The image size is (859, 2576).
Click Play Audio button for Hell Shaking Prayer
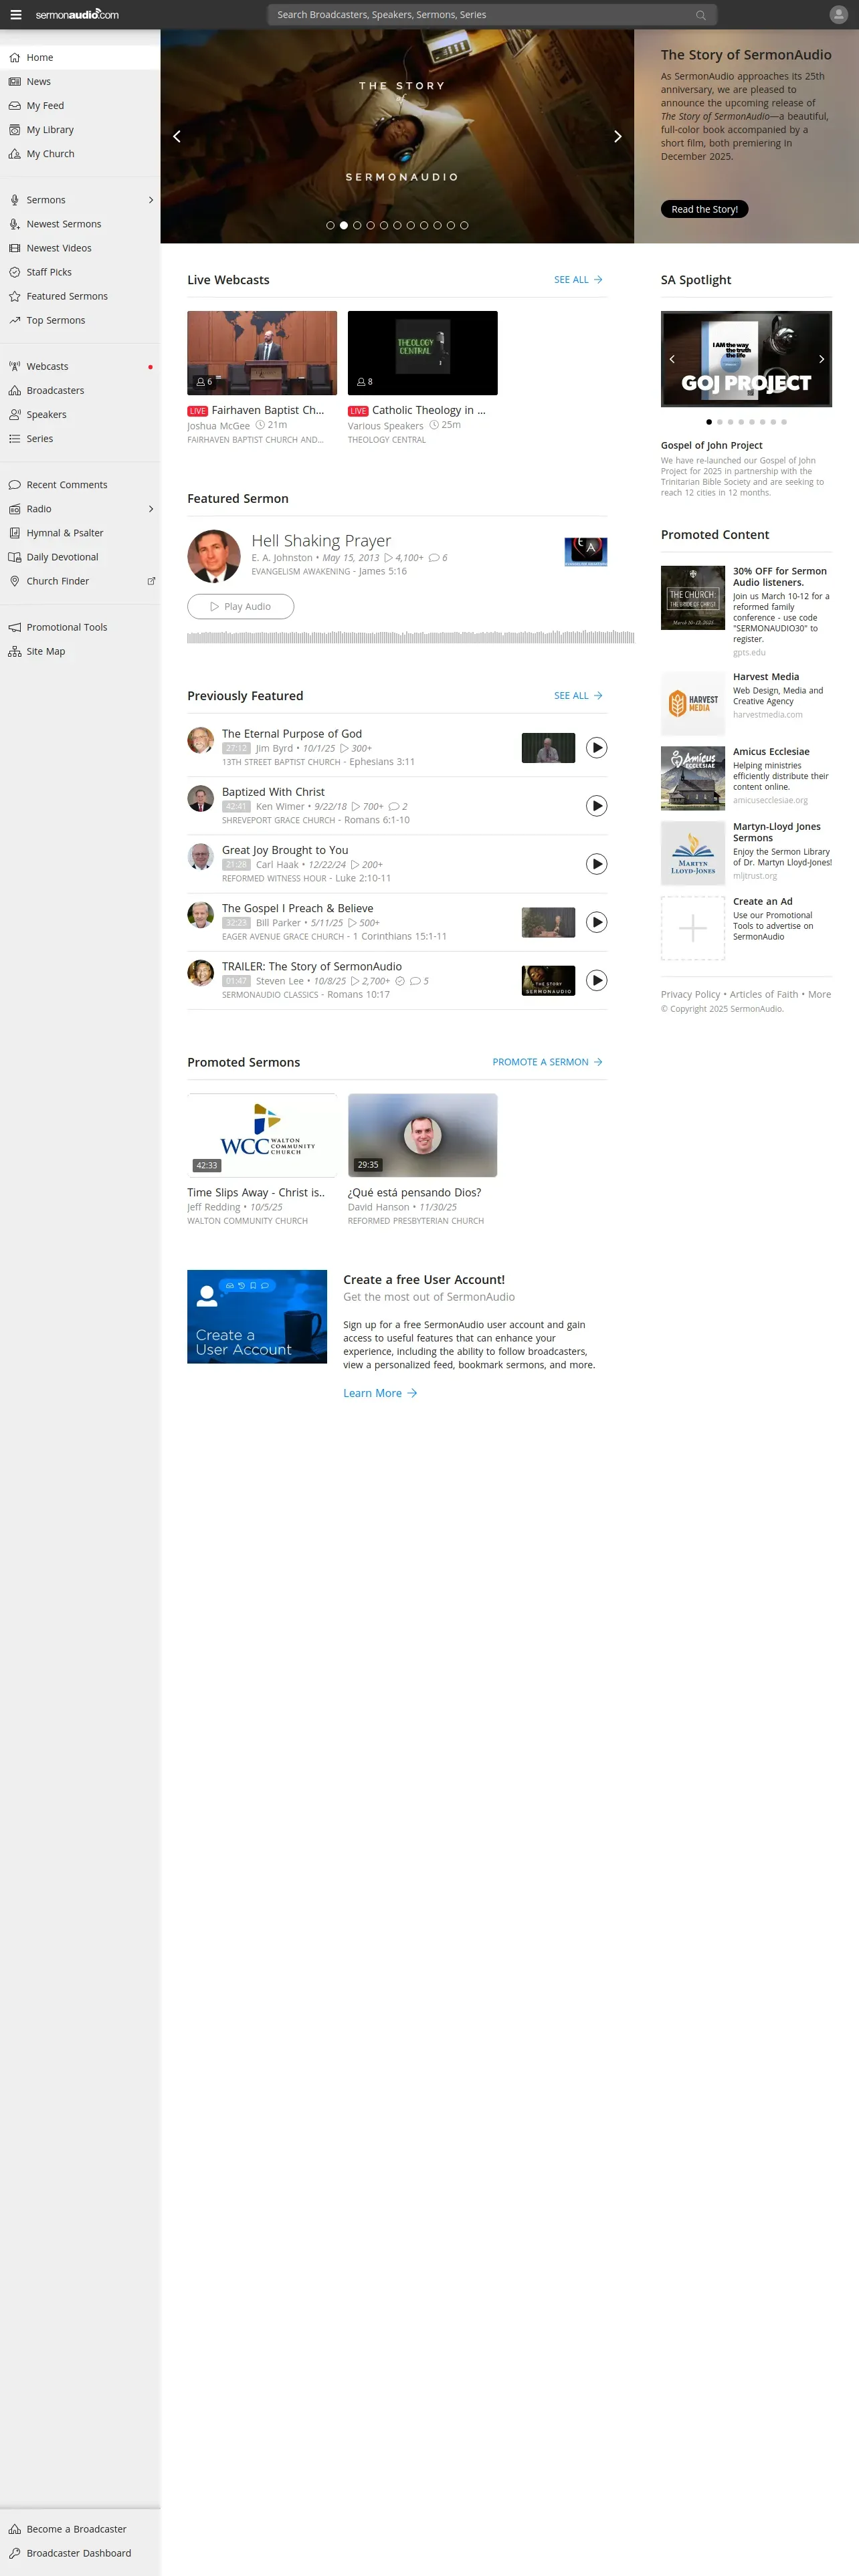point(240,607)
